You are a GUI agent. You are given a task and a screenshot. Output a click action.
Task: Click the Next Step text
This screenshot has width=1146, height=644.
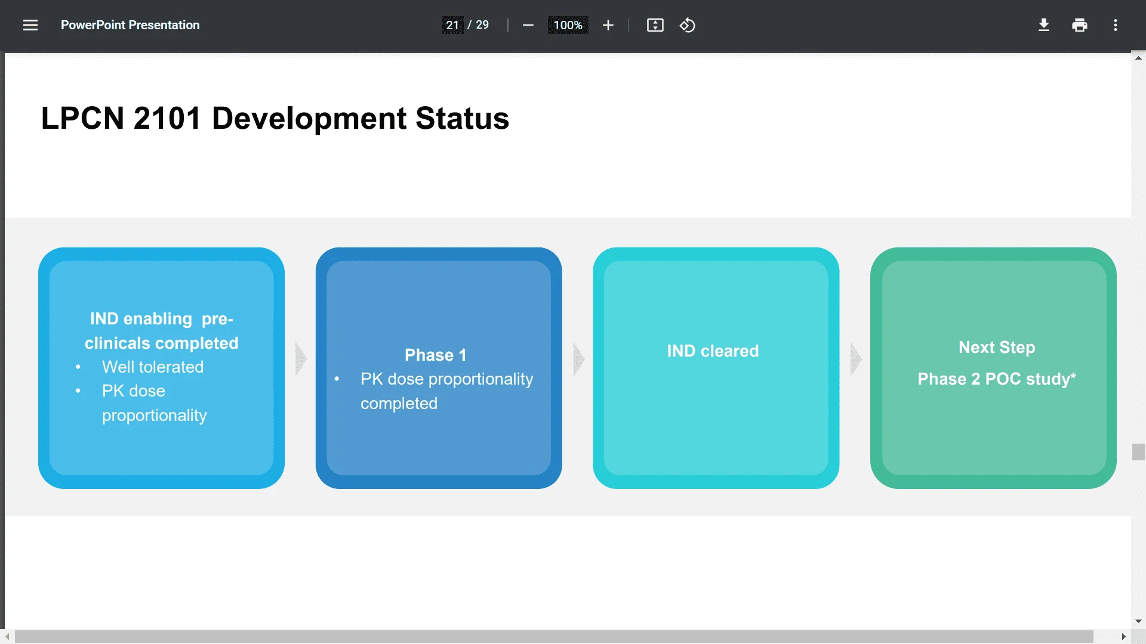[997, 347]
